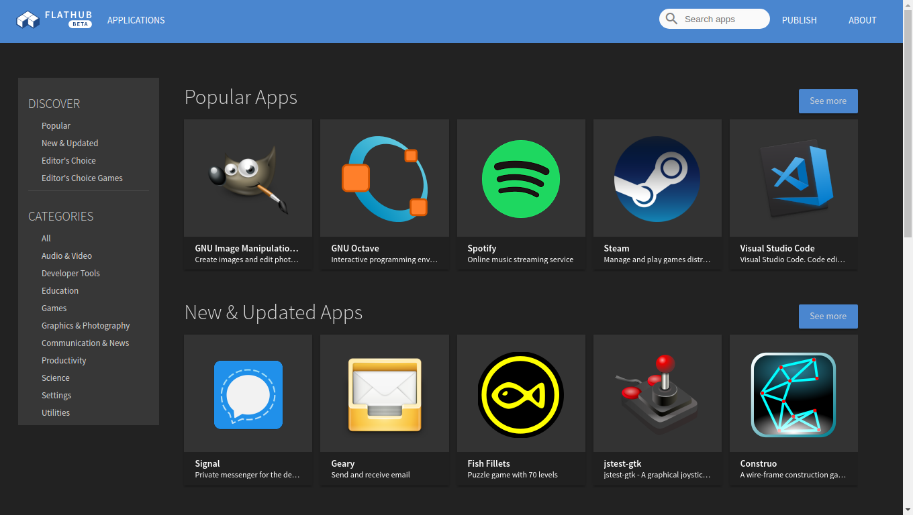Click the Fish Fillets title text
Viewport: 913px width, 515px height.
489,463
